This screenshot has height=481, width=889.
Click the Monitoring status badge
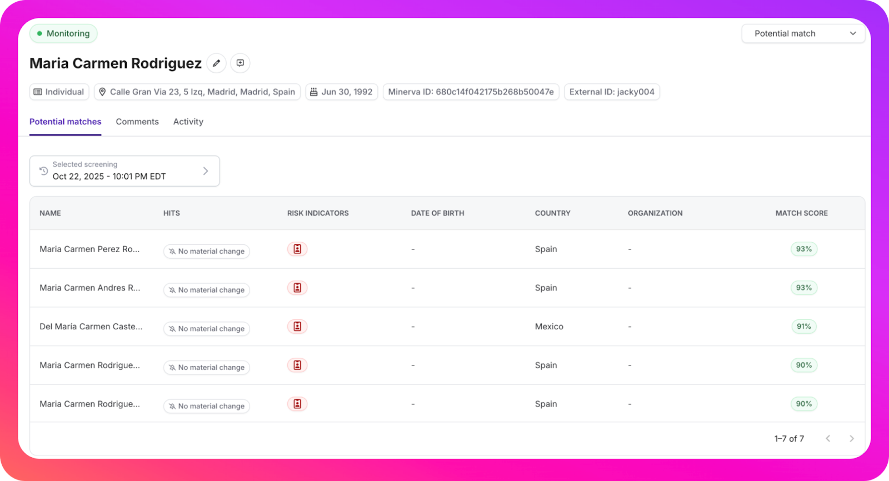(63, 34)
